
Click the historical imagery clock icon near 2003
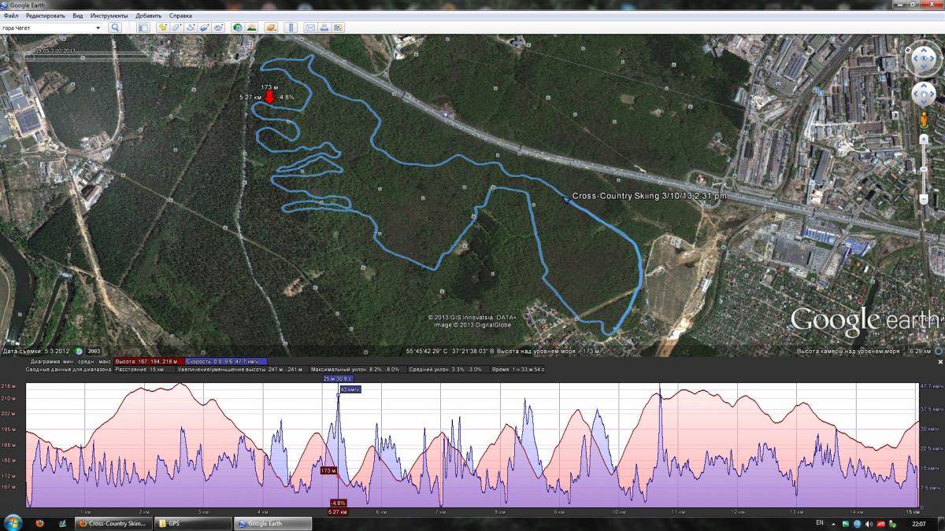coord(79,351)
